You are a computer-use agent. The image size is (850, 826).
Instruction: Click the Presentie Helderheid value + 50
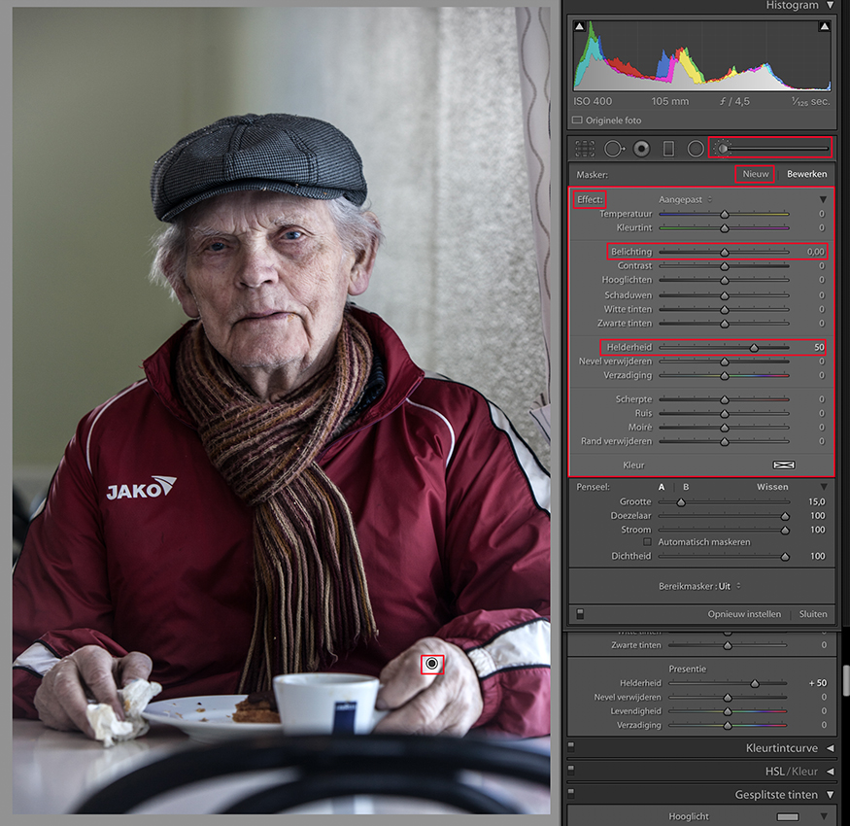(x=818, y=683)
